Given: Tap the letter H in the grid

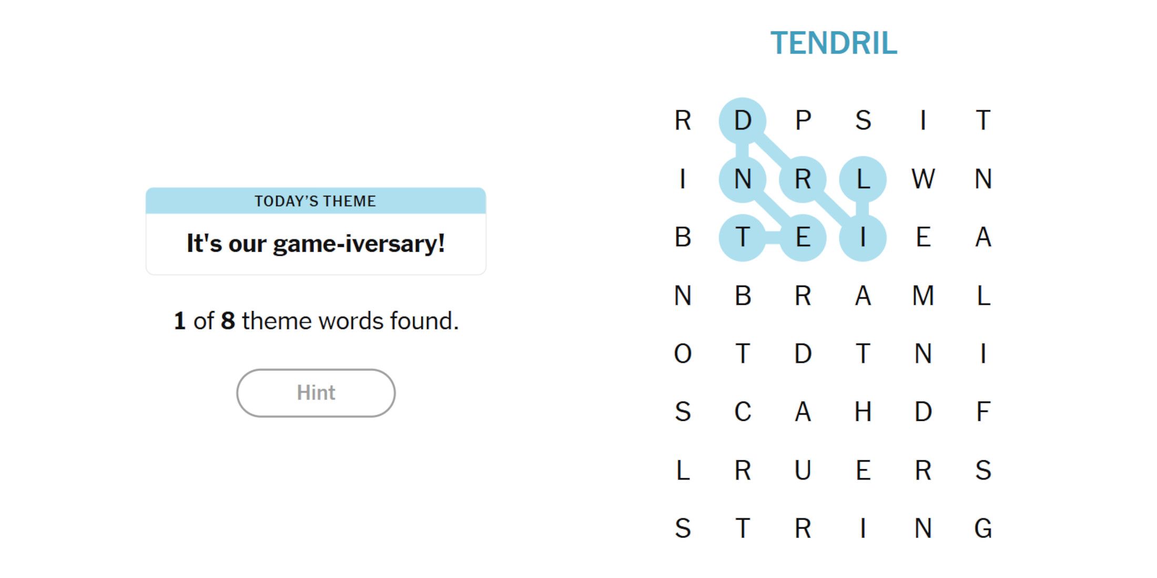Looking at the screenshot, I should pyautogui.click(x=862, y=412).
